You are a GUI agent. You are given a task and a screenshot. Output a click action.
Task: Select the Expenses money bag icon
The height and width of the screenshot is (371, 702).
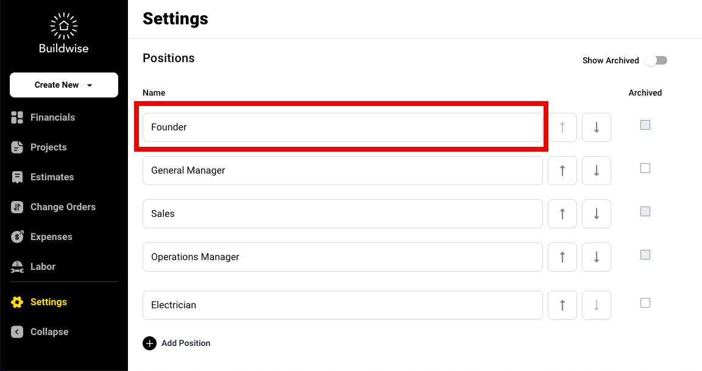click(17, 237)
